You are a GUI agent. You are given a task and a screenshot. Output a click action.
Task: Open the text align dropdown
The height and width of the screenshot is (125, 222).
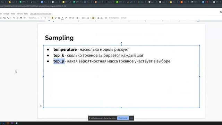(x=78, y=18)
